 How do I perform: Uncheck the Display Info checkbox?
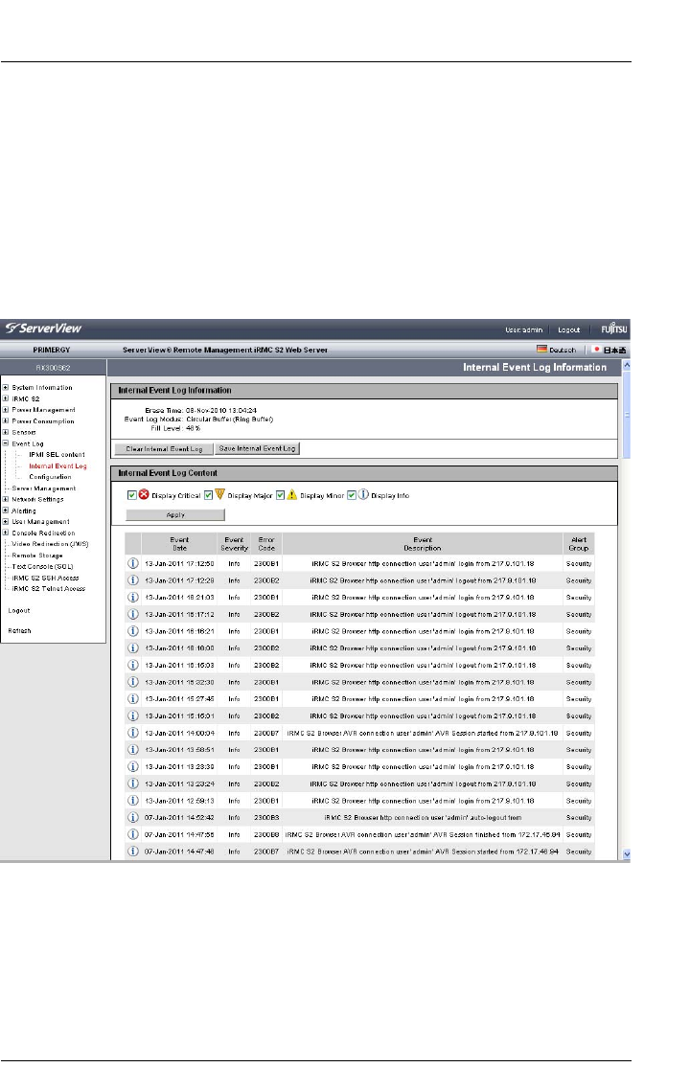tap(352, 495)
